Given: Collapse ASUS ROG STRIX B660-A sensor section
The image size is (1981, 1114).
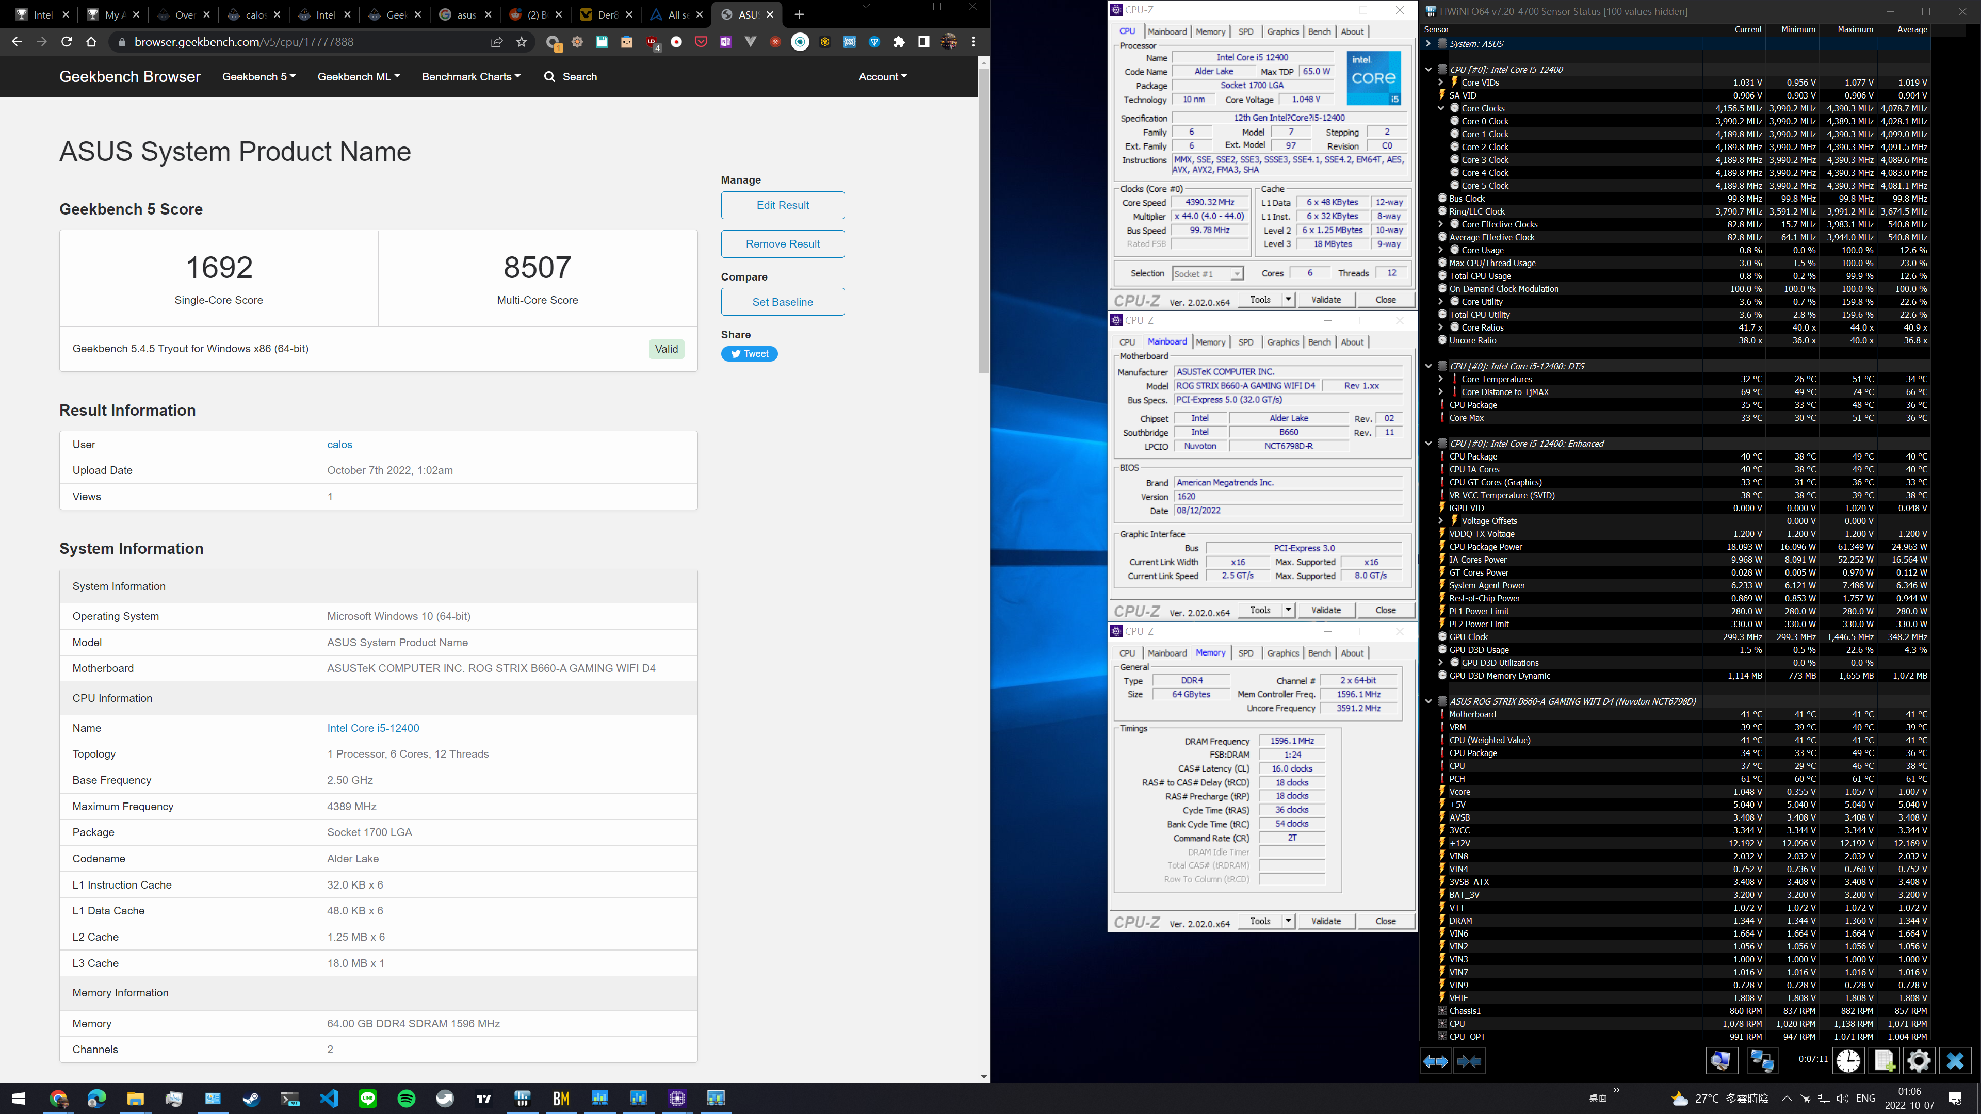Looking at the screenshot, I should tap(1428, 701).
